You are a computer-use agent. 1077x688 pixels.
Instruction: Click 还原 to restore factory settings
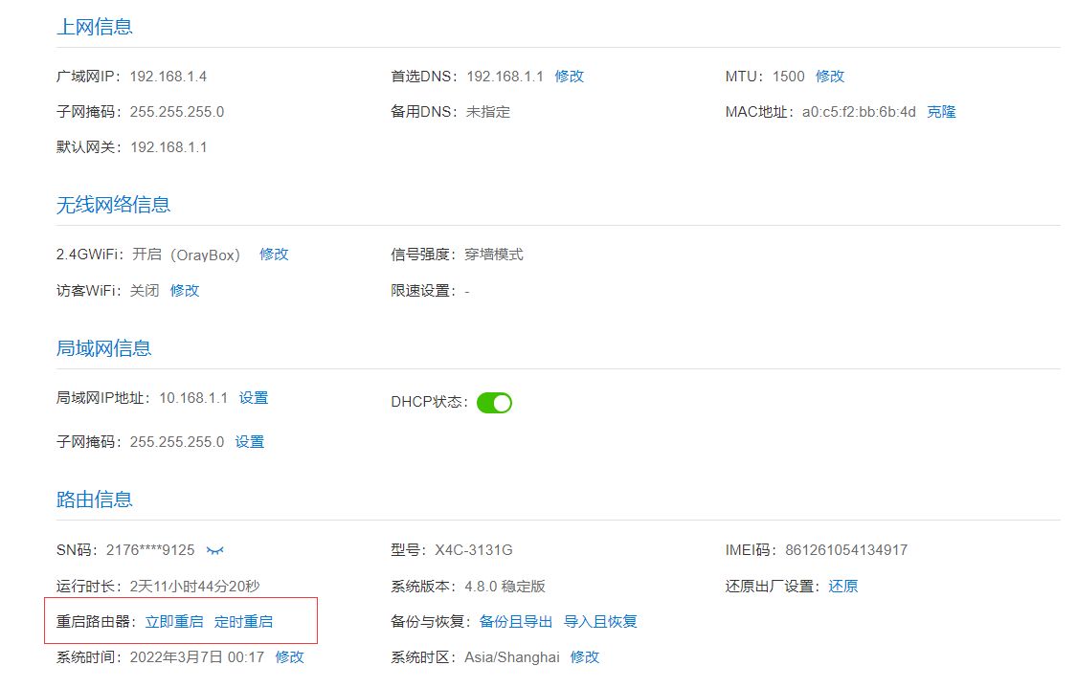(843, 587)
